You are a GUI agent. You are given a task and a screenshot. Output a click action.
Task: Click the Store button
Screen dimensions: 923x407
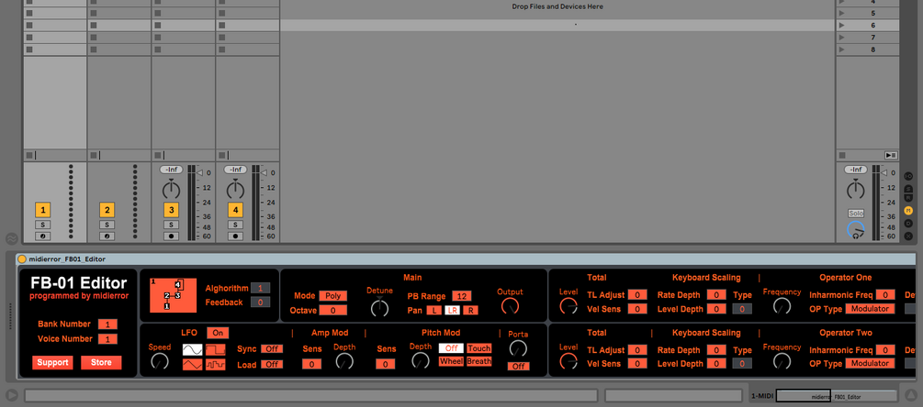pos(101,362)
